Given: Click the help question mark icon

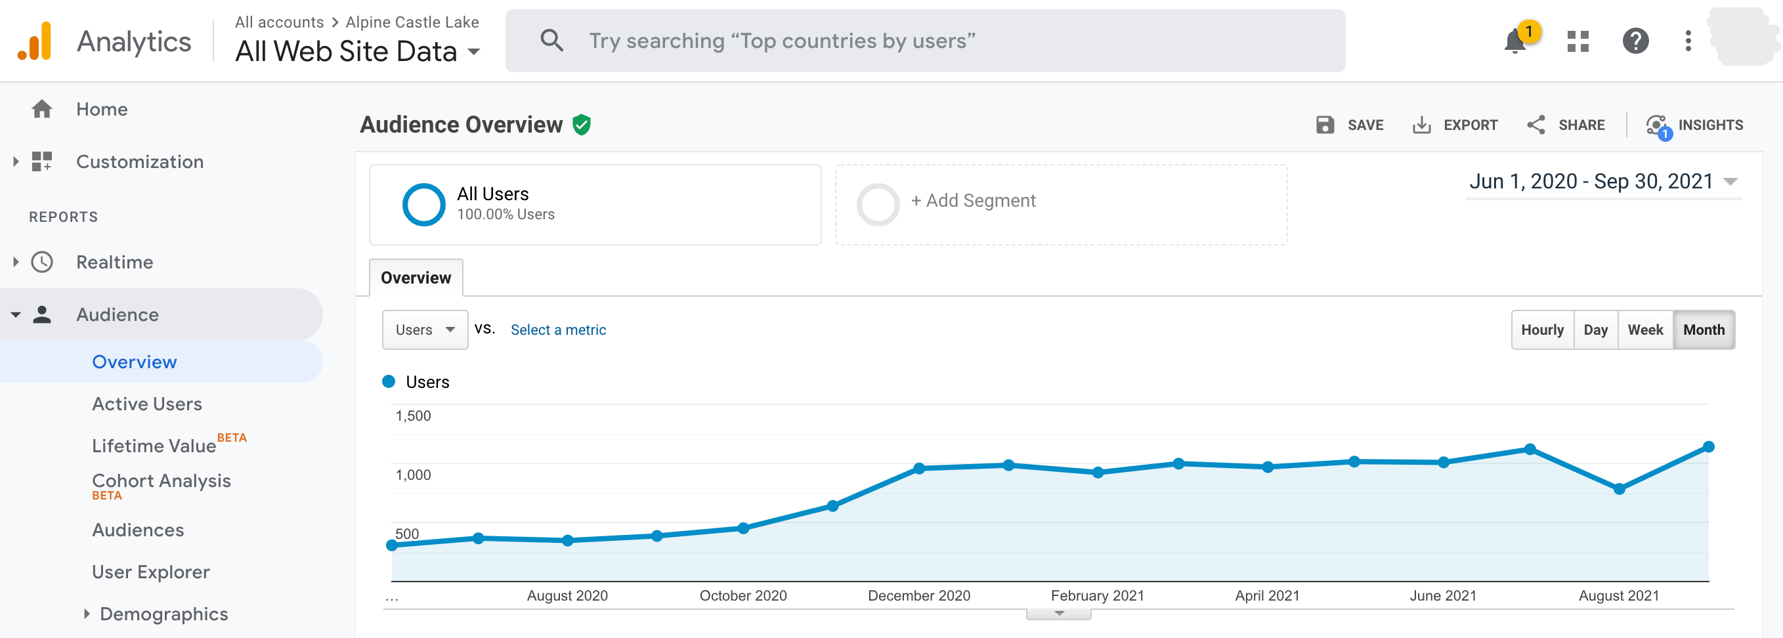Looking at the screenshot, I should coord(1635,41).
